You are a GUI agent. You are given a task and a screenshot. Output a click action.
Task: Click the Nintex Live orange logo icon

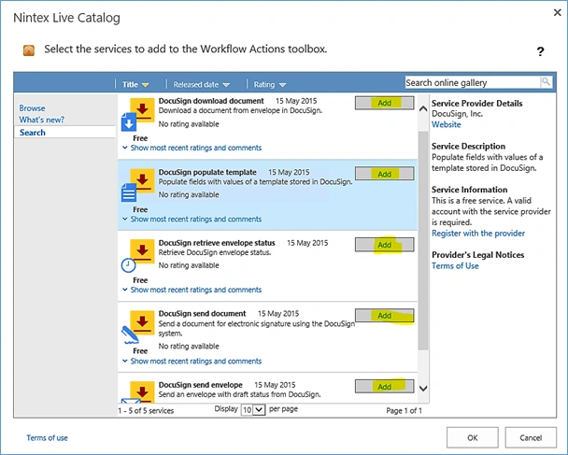pos(29,50)
